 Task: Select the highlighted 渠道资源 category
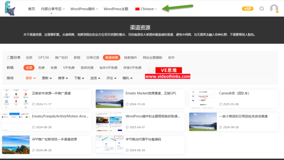[x=111, y=58]
